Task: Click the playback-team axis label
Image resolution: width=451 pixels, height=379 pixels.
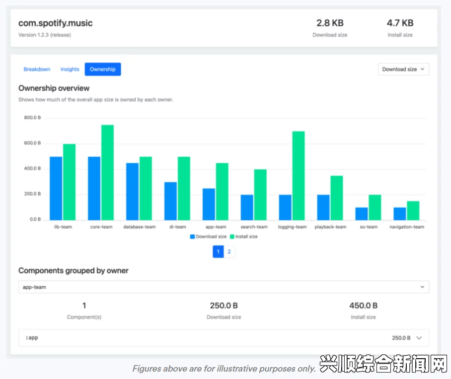Action: click(330, 227)
